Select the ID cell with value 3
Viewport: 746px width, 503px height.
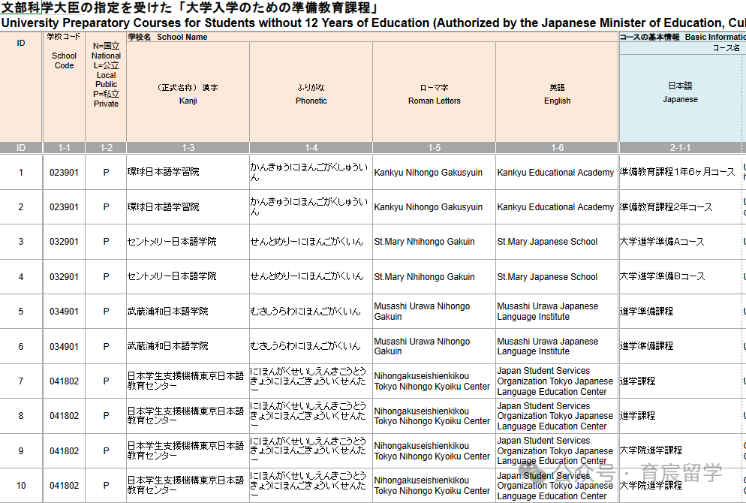point(21,242)
